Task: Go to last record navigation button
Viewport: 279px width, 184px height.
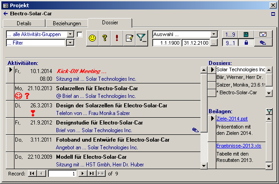Action: click(x=92, y=173)
